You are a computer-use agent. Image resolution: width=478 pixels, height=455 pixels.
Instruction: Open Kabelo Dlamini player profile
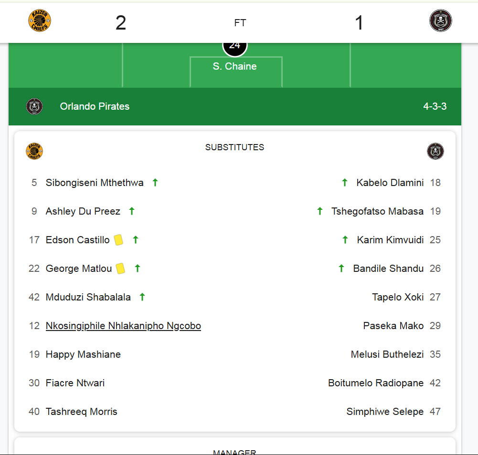[x=390, y=182]
